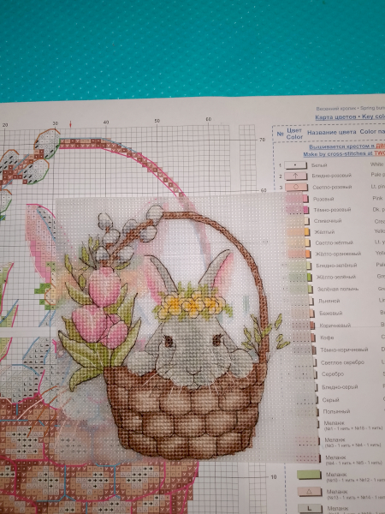Click the red arrow center marker on chart

[x=70, y=124]
